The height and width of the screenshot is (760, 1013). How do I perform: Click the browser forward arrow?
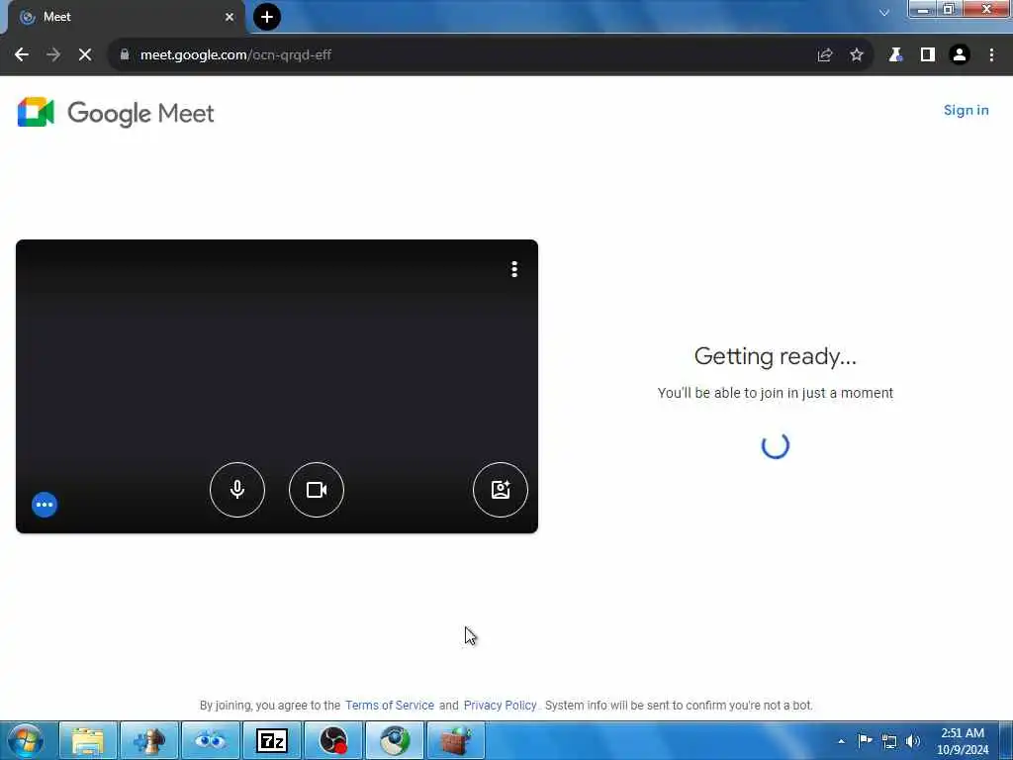pos(53,55)
